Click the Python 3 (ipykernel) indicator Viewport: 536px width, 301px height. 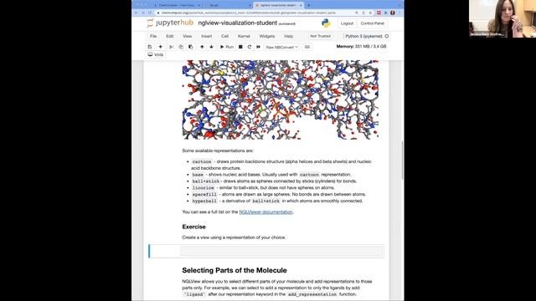pyautogui.click(x=363, y=36)
